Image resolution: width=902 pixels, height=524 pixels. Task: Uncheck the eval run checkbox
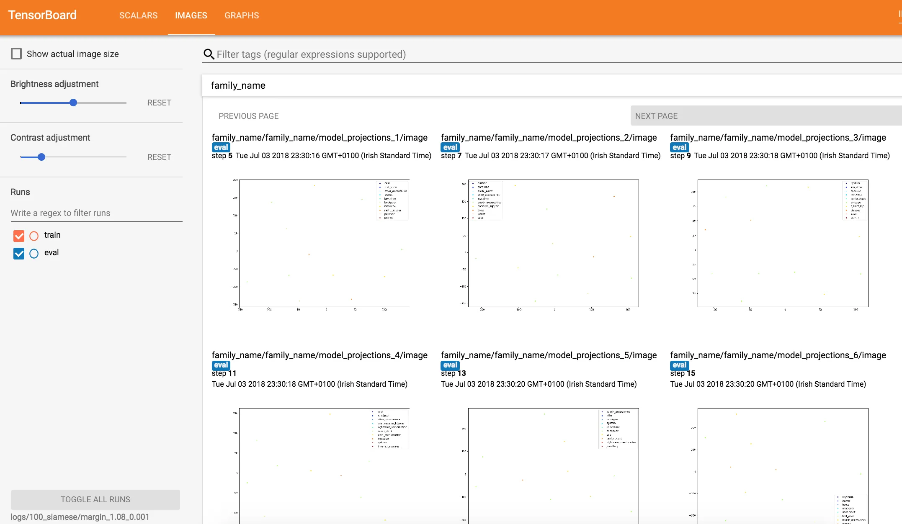point(19,253)
